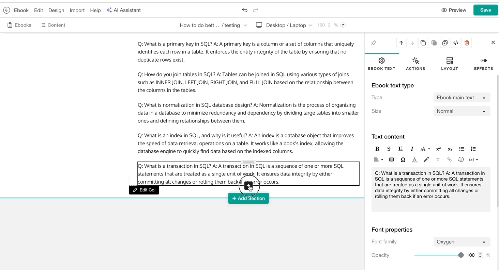The image size is (499, 270).
Task: Adjust the Opacity slider handle
Action: 461,255
